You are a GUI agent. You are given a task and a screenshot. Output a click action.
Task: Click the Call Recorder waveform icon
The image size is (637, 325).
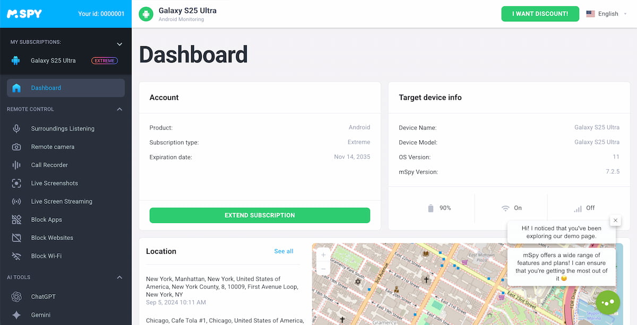pos(16,165)
